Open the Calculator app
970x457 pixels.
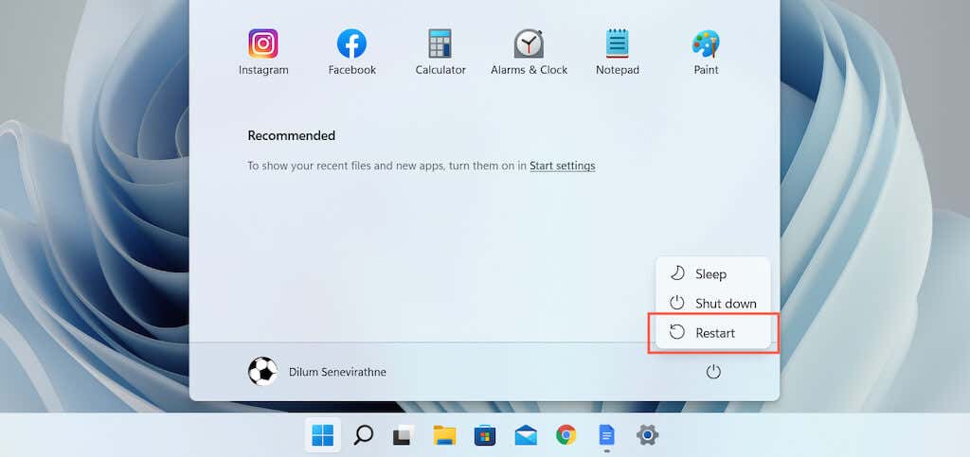pyautogui.click(x=440, y=52)
